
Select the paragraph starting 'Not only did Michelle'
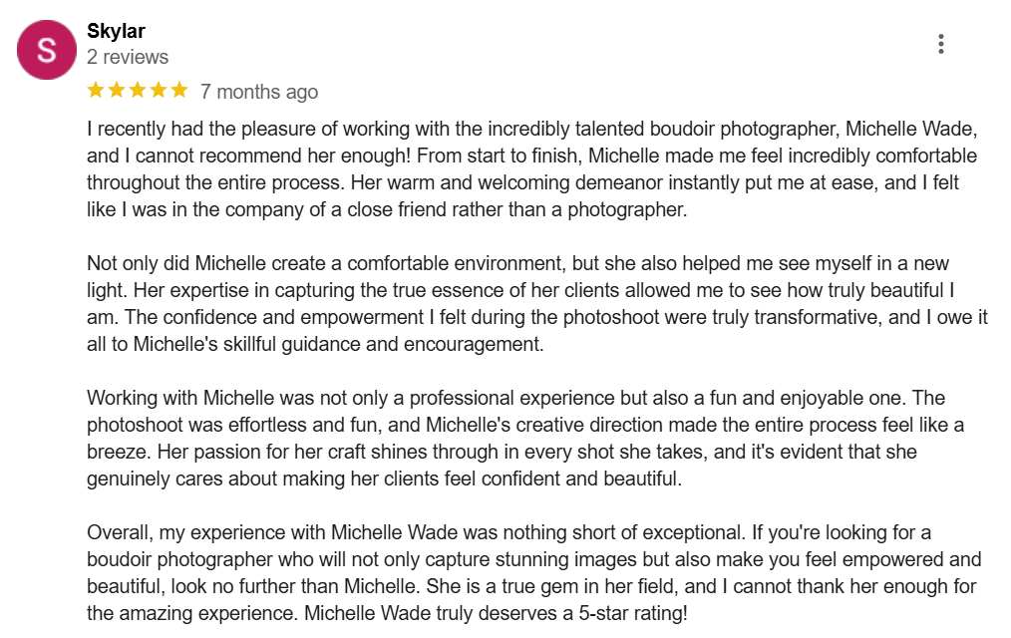pyautogui.click(x=537, y=303)
